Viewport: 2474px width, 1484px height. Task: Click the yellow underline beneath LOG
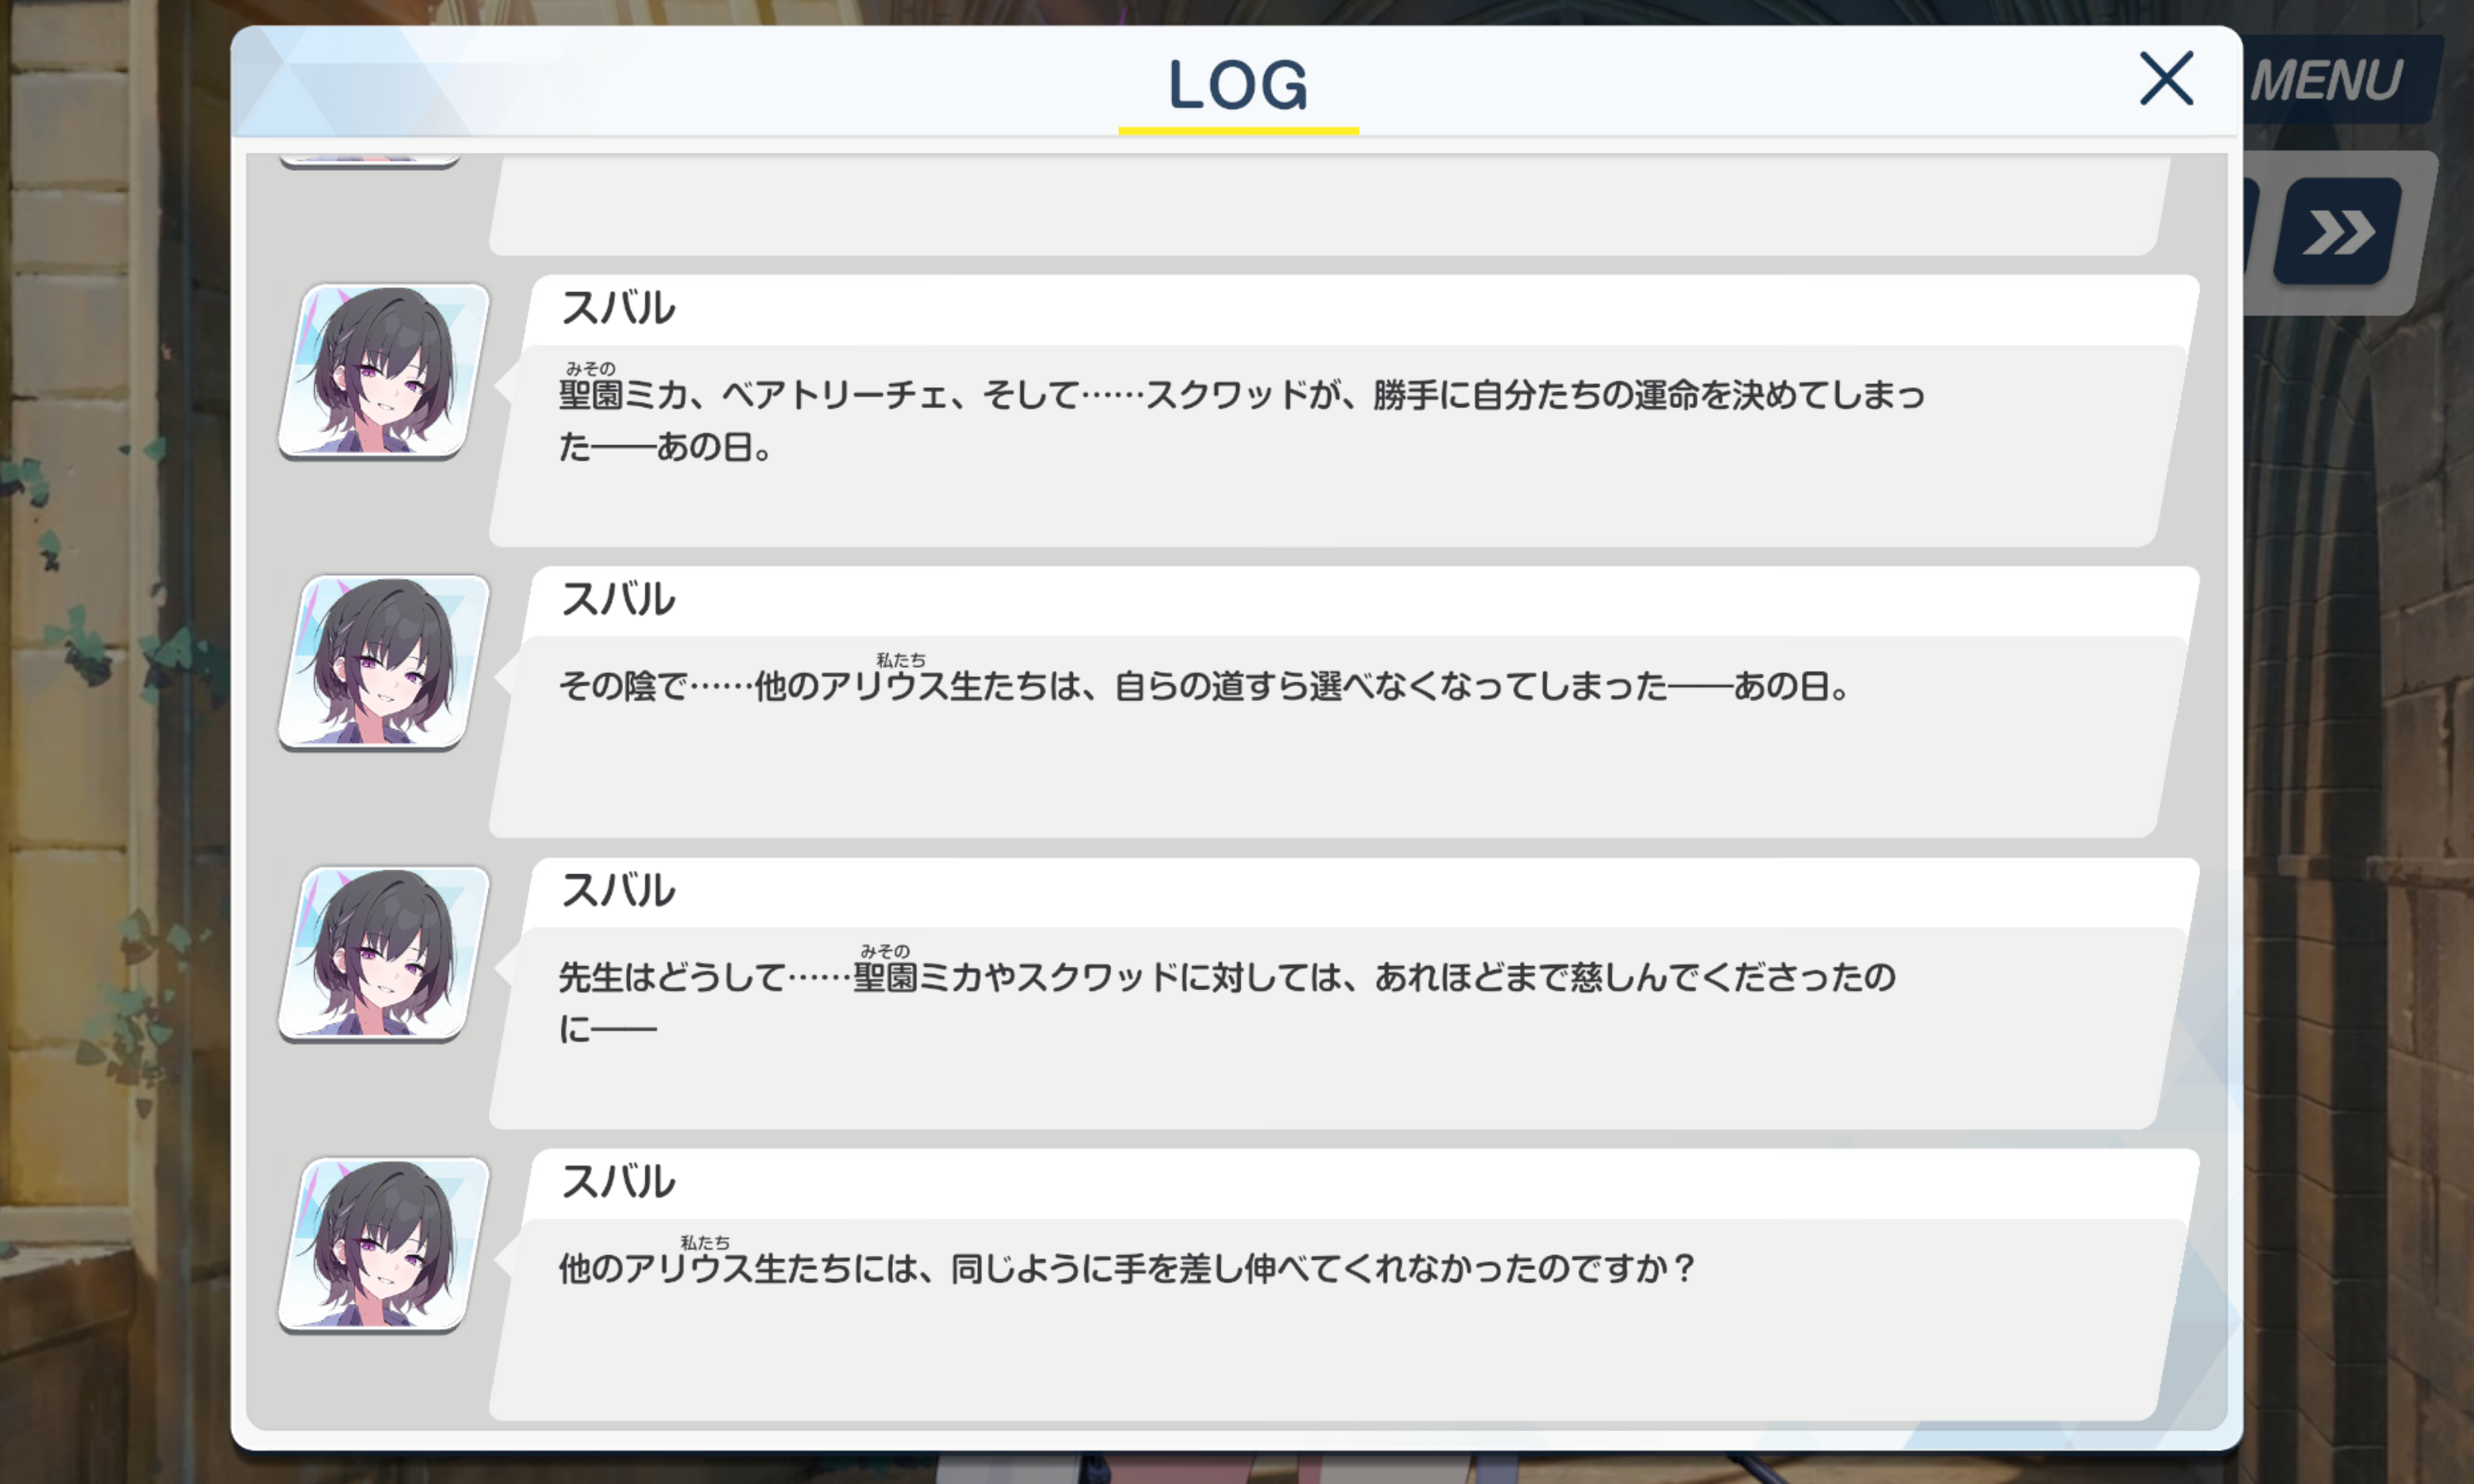tap(1238, 130)
